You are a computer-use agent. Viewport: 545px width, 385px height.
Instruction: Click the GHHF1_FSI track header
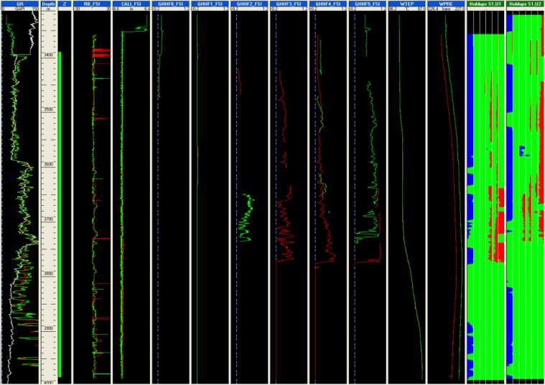tap(209, 4)
